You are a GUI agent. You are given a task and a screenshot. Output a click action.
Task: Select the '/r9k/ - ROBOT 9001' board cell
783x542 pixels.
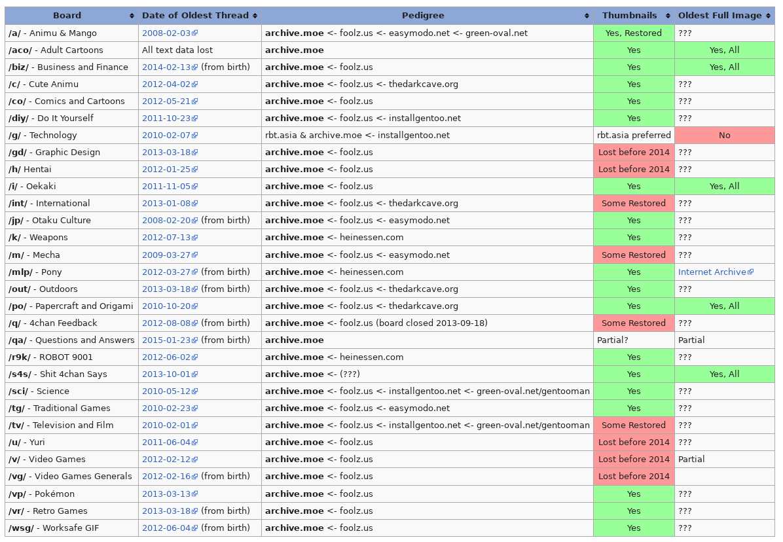point(71,357)
